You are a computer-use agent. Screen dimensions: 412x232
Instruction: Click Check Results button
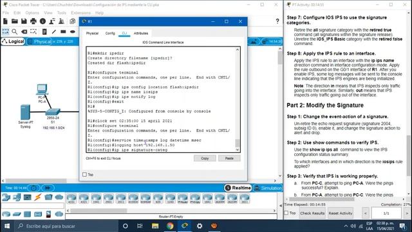[312, 213]
